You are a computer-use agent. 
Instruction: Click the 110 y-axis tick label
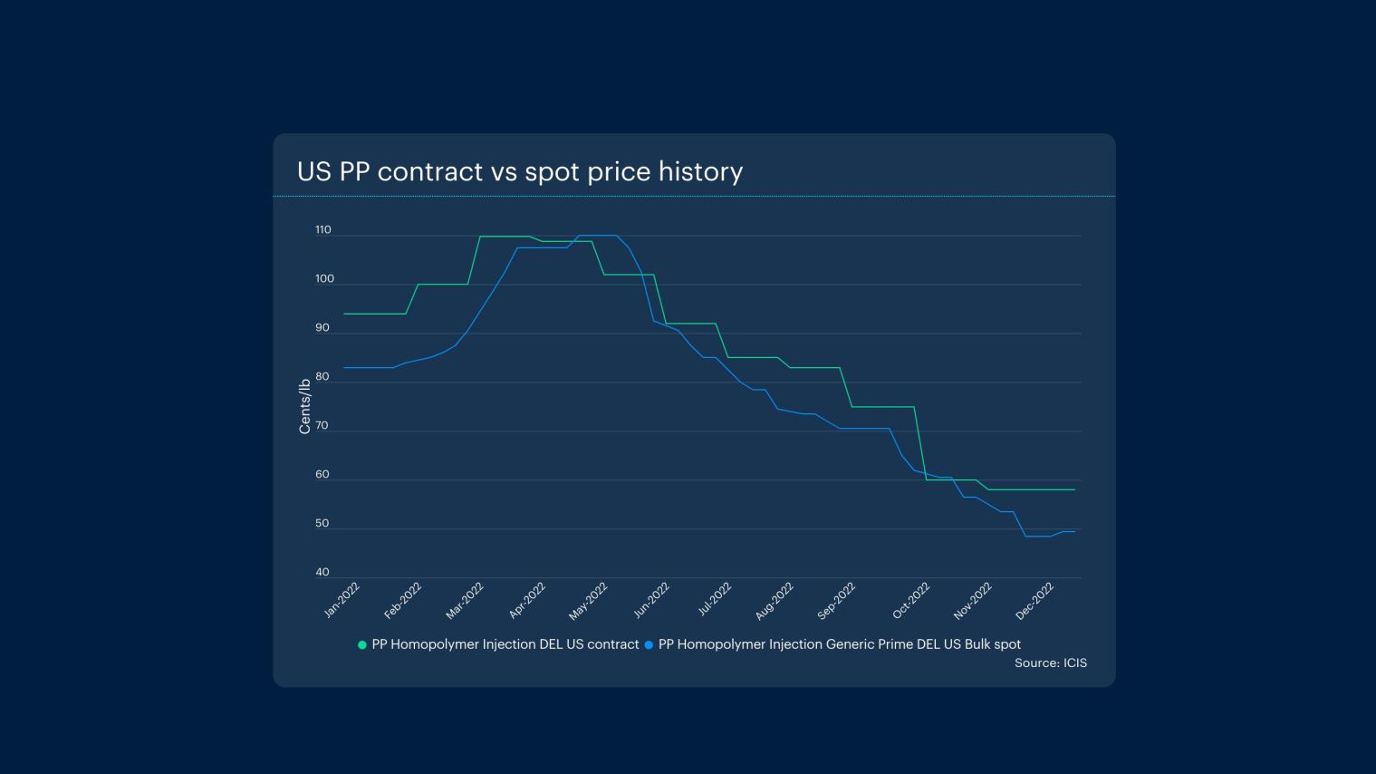(323, 230)
